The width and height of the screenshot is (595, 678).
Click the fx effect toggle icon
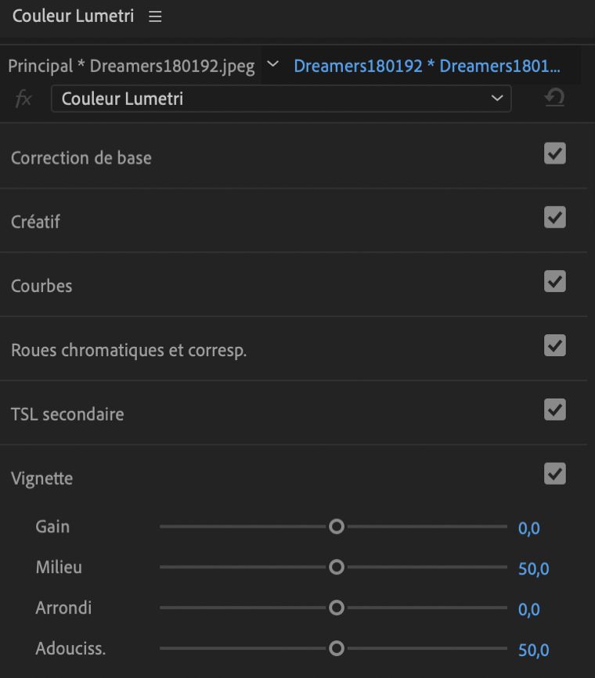pyautogui.click(x=24, y=99)
